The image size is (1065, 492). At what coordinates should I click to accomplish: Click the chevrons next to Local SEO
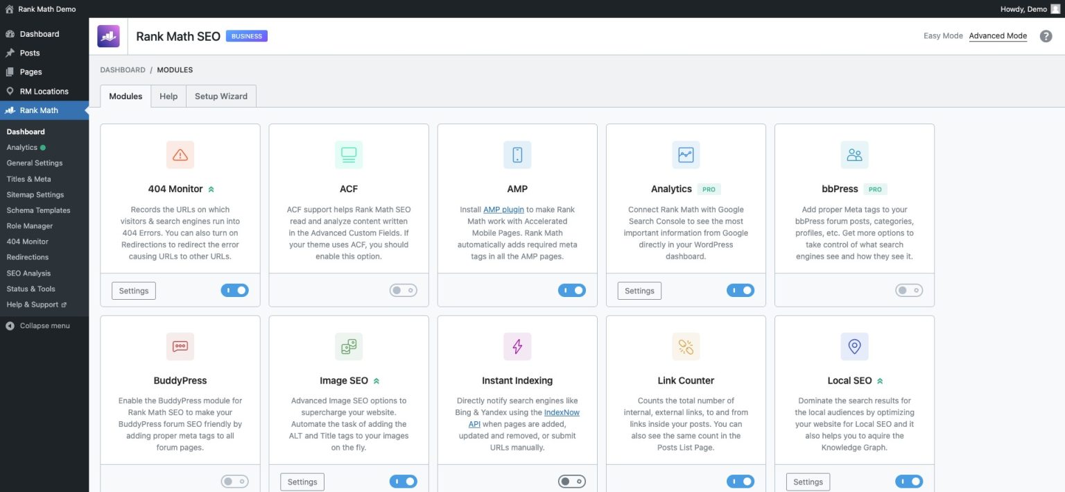[879, 380]
